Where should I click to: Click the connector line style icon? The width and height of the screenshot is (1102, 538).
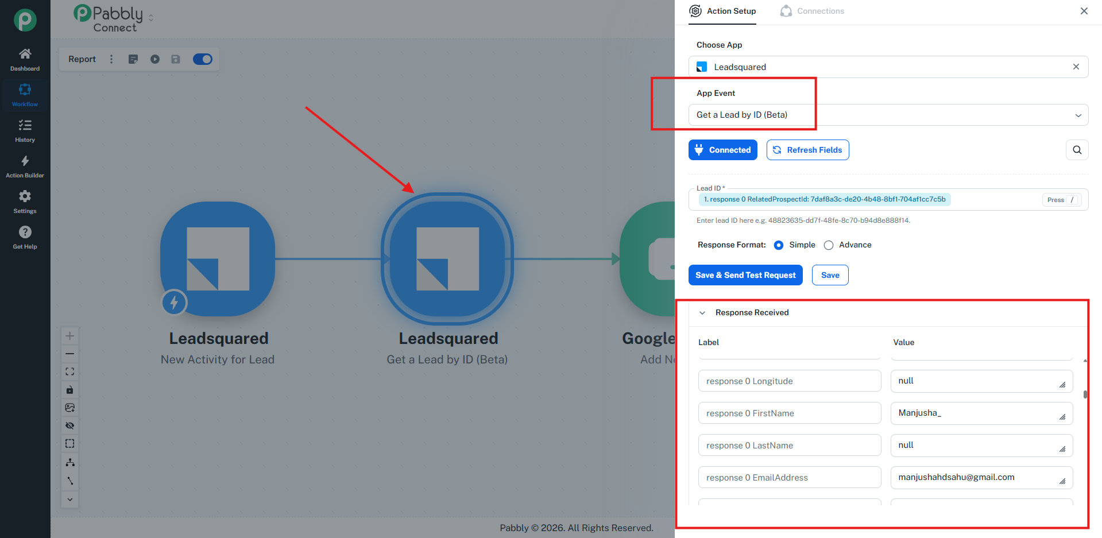pos(70,481)
